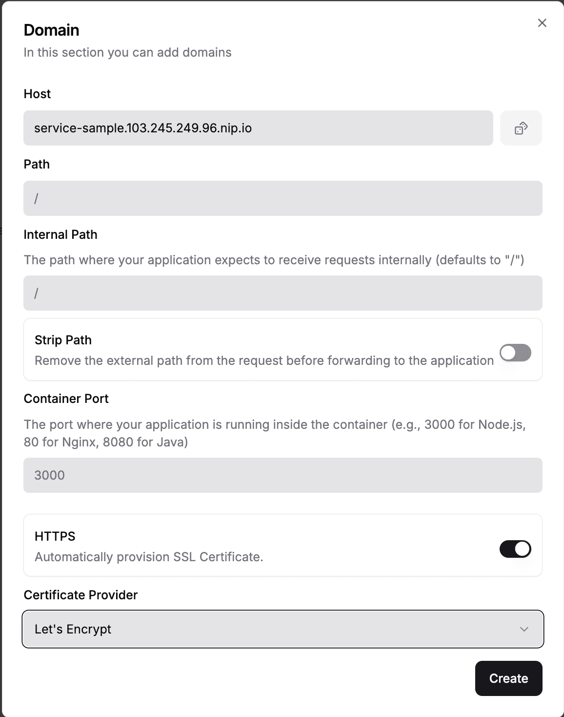The width and height of the screenshot is (564, 717).
Task: Click the Internal Path input field
Action: pos(283,293)
